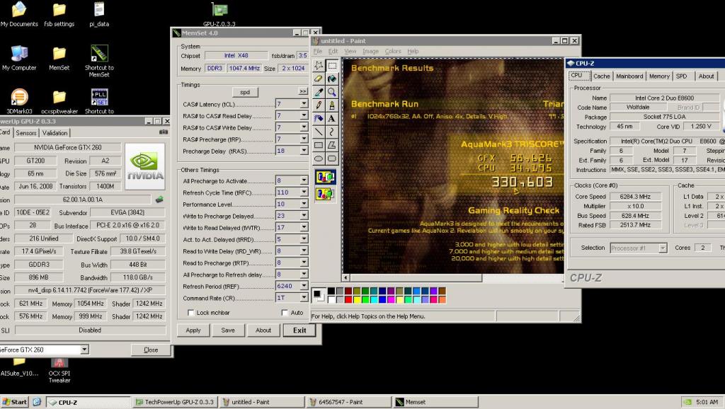Click the >> expand button in MemSet Timings

click(x=303, y=91)
